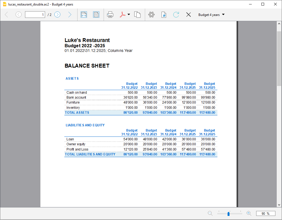Open the page setup icon with hash symbol
Image resolution: width=282 pixels, height=220 pixels.
[164, 15]
